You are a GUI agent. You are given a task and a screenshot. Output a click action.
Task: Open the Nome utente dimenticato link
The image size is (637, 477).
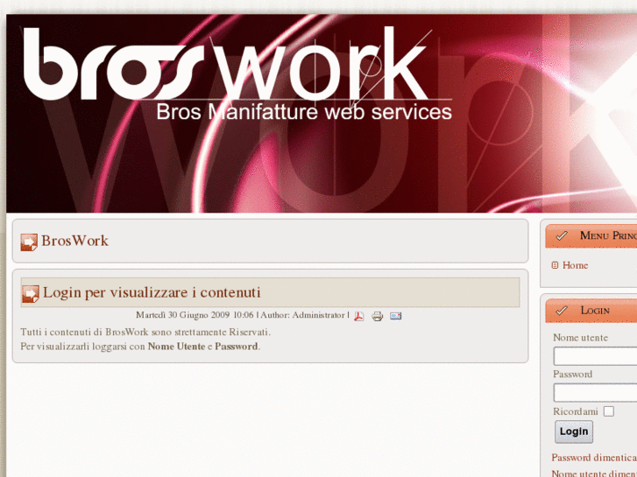tap(594, 473)
